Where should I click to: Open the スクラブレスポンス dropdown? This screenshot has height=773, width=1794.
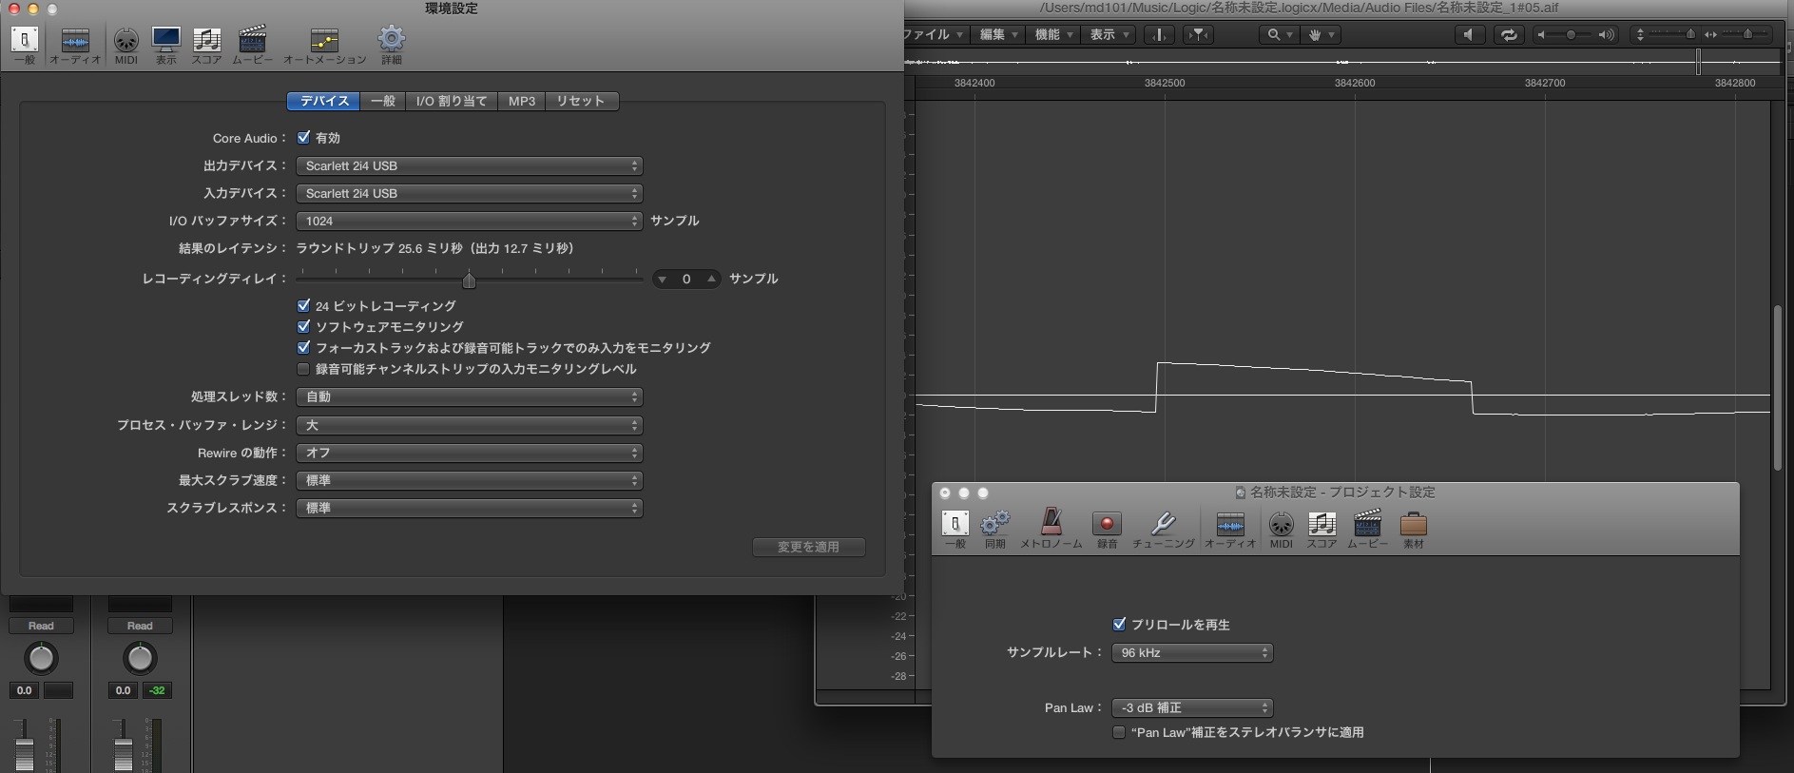click(x=470, y=509)
